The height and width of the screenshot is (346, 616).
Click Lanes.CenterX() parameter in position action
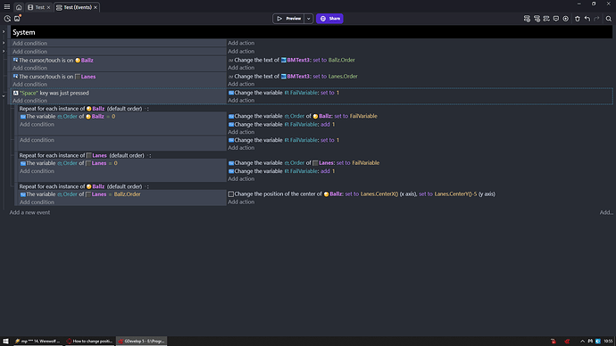click(x=379, y=194)
